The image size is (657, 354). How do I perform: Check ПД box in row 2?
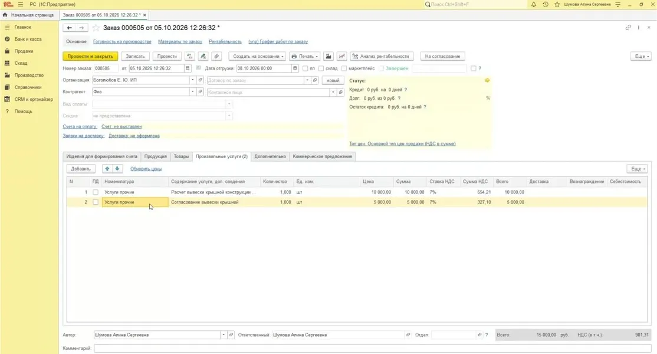click(96, 202)
